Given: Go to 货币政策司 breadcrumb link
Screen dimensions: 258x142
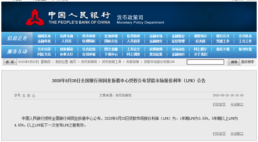Looking at the screenshot, I should (89, 62).
